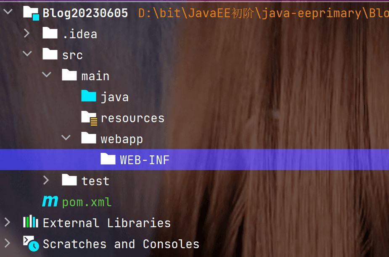Select the pom.xml file name
389x257 pixels.
click(87, 202)
